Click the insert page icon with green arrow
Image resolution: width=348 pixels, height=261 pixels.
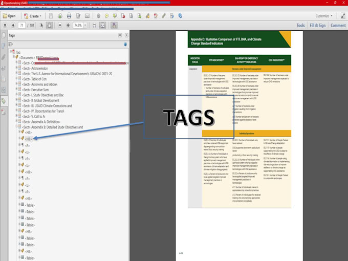click(139, 16)
